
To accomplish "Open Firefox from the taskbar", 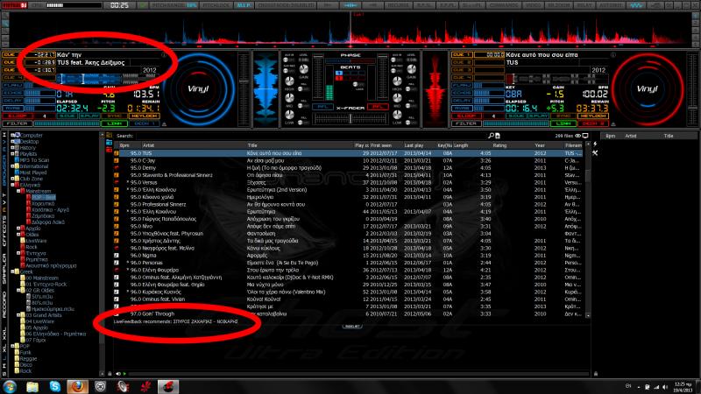I will pyautogui.click(x=77, y=386).
